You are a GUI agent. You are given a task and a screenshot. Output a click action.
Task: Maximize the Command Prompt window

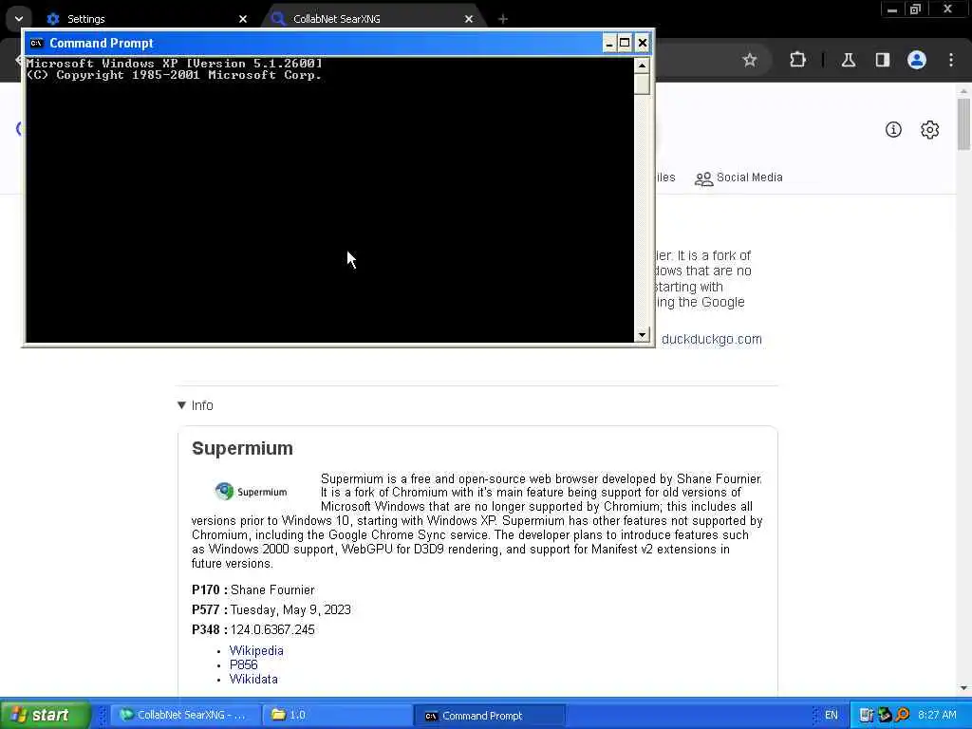625,43
